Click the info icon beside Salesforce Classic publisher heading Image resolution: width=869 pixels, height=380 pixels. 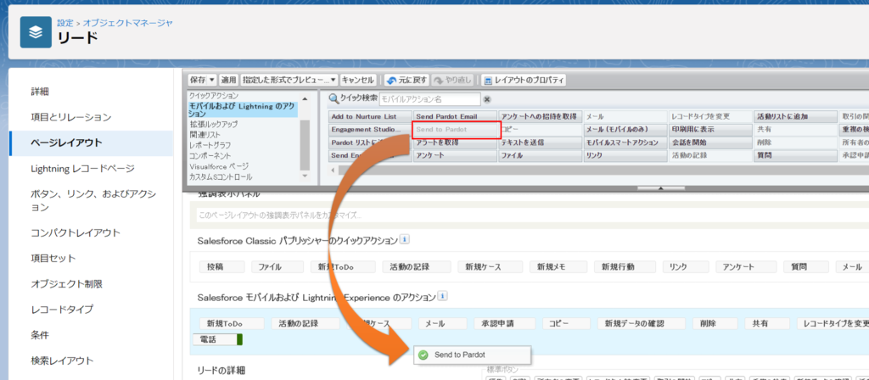coord(405,240)
